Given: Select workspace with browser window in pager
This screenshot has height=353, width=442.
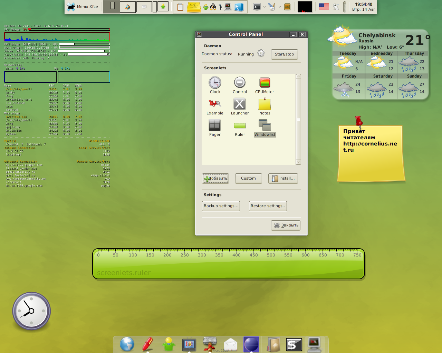Looking at the screenshot, I should coord(128,7).
